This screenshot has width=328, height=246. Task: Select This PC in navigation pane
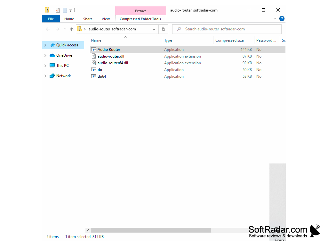pyautogui.click(x=63, y=66)
